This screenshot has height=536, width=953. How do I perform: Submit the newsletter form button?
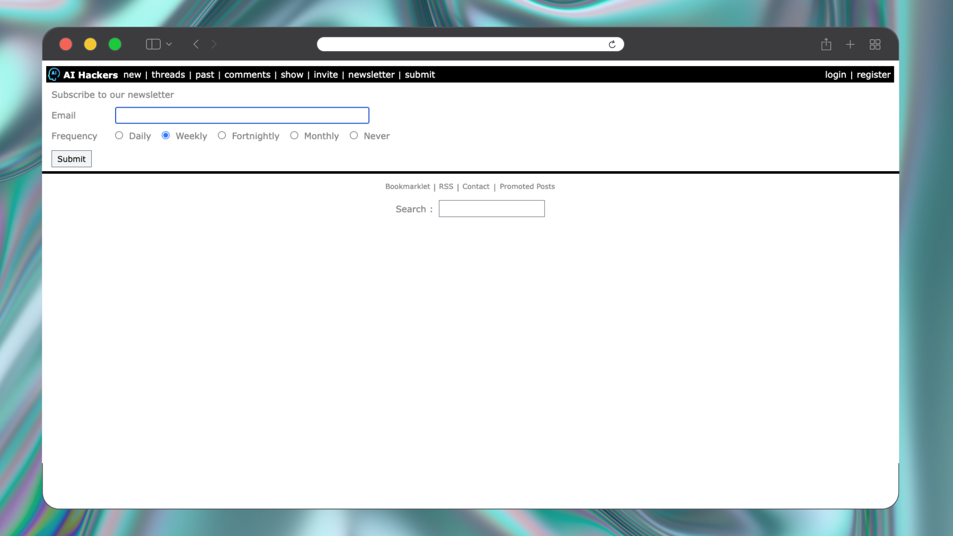pos(71,159)
